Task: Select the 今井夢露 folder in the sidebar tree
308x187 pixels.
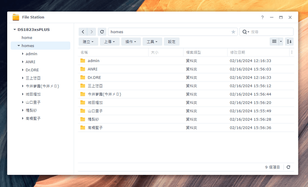Action: tap(42, 86)
